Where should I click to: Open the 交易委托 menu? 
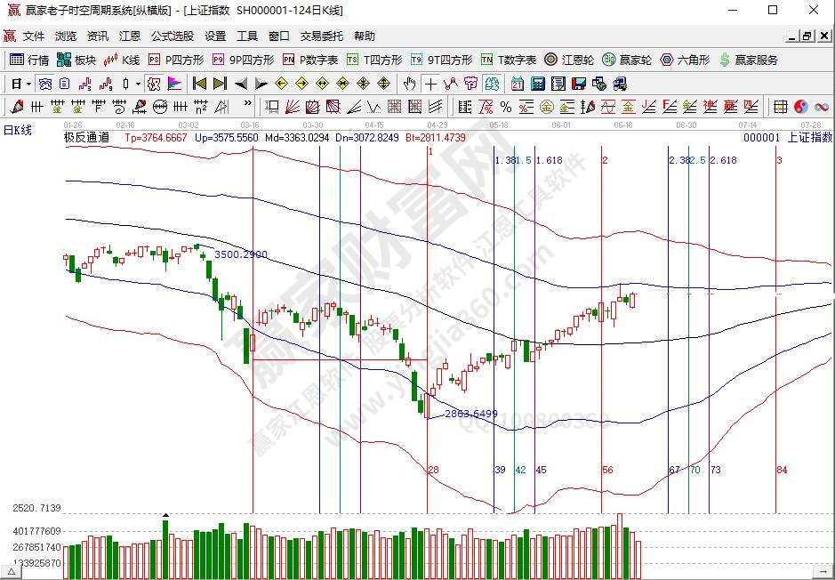(x=321, y=36)
